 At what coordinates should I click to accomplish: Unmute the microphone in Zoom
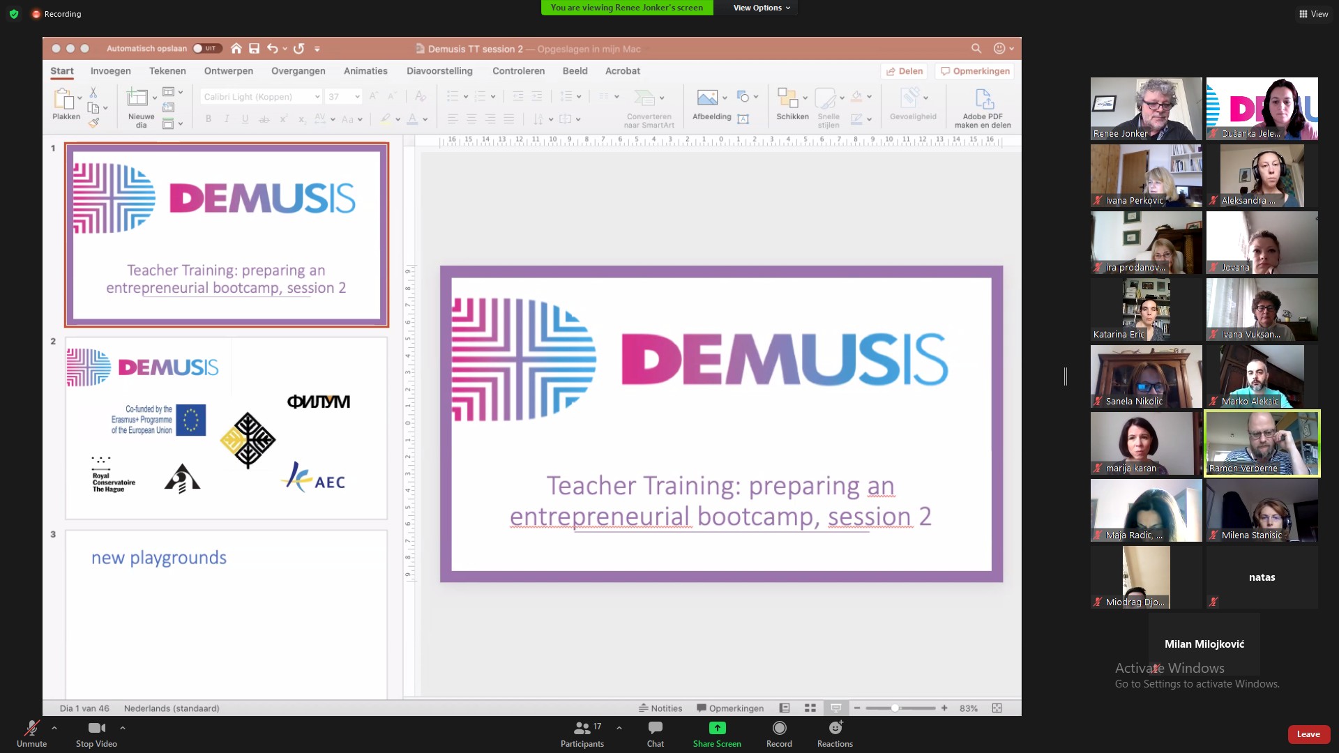coord(31,733)
